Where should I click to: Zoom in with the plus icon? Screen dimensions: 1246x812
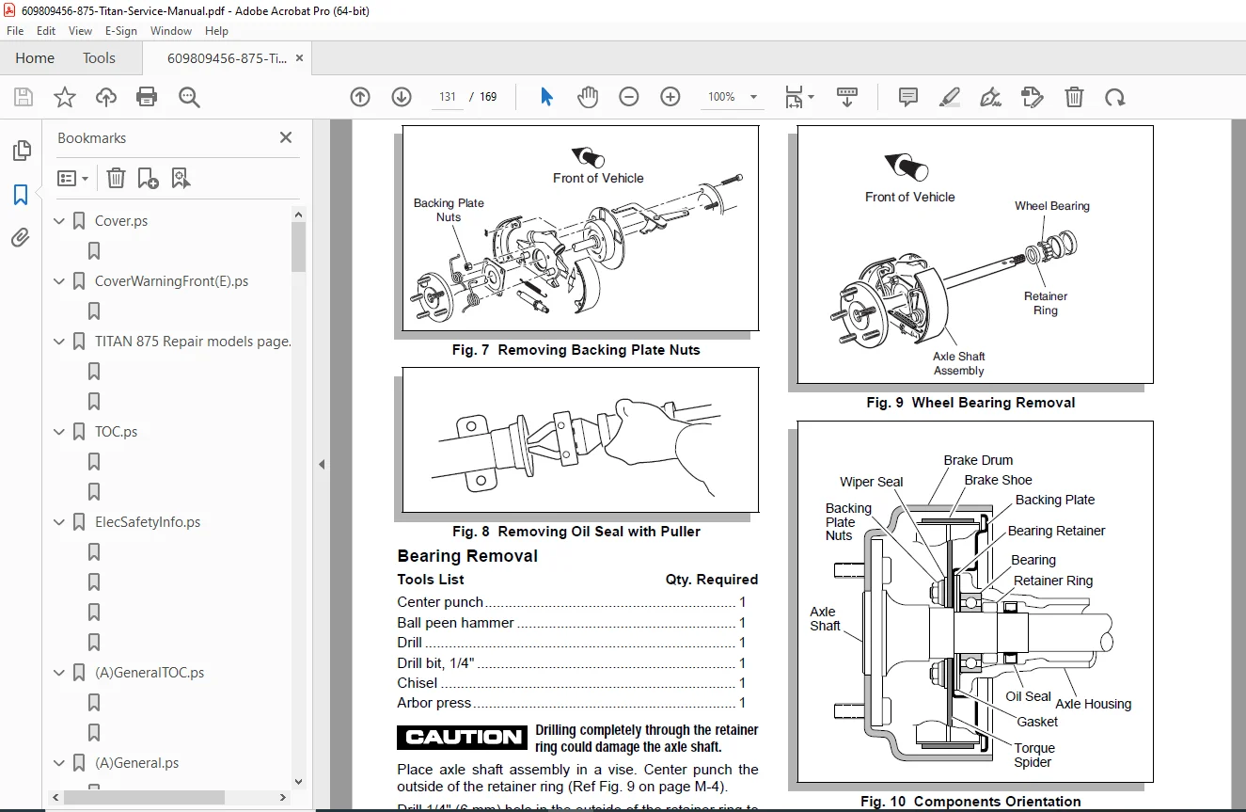click(670, 97)
